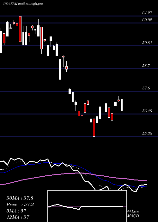The height and width of the screenshot is (222, 158).
Task: Click inside the MACD indicator box
Action: [87, 206]
